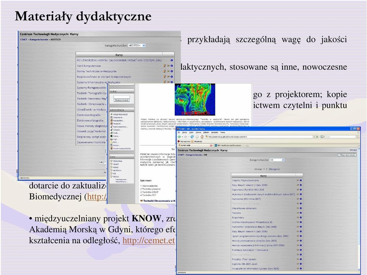Click Pliki folder icon in Administracja block
Screen dimensions: 367x275
111,142
